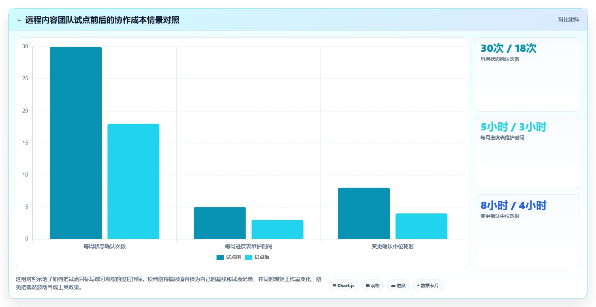This screenshot has height=307, width=596.
Task: Click the y-axis tick value 25
Action: (x=25, y=79)
